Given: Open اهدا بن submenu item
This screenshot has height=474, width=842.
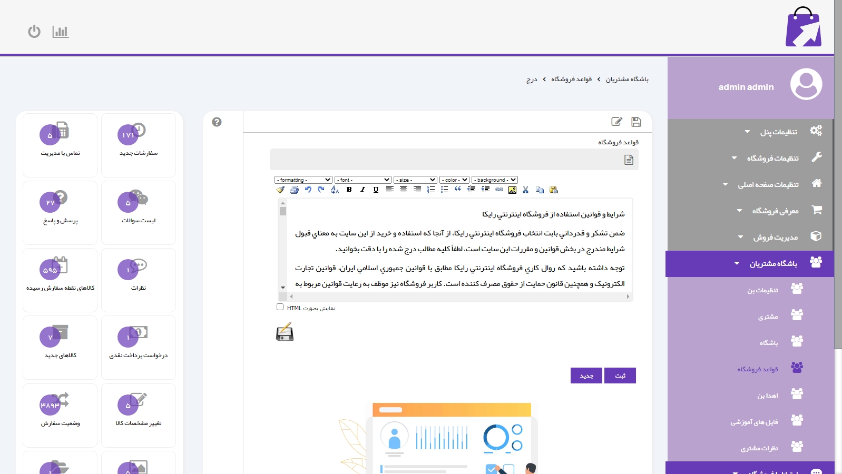Looking at the screenshot, I should (x=751, y=396).
